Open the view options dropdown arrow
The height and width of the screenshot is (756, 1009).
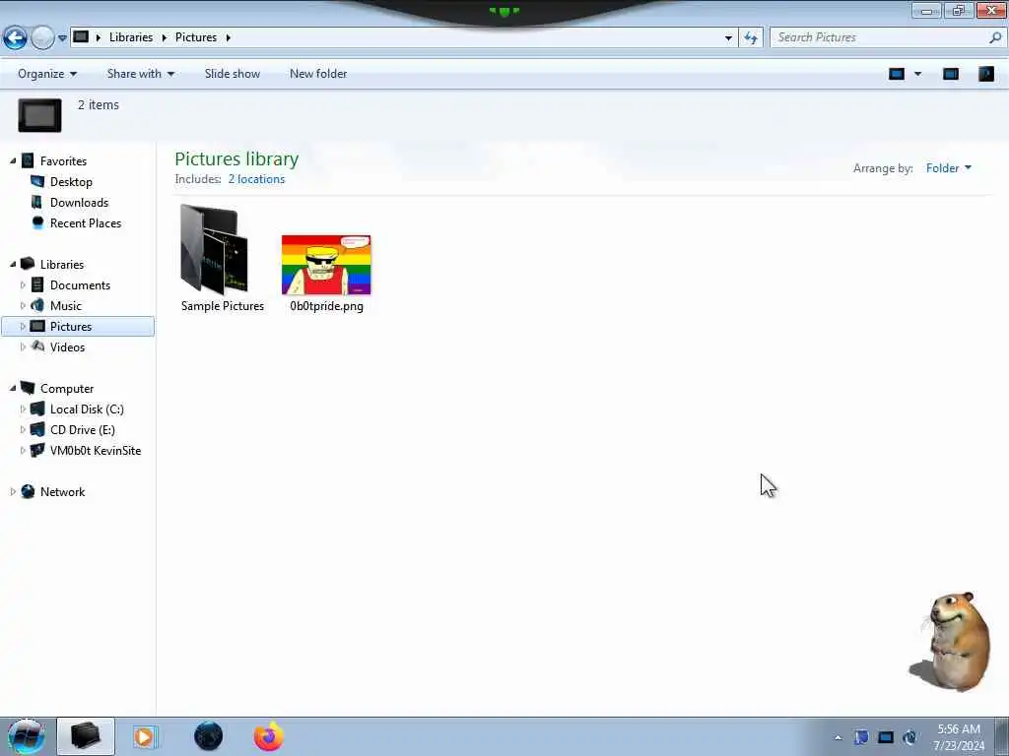[x=917, y=74]
